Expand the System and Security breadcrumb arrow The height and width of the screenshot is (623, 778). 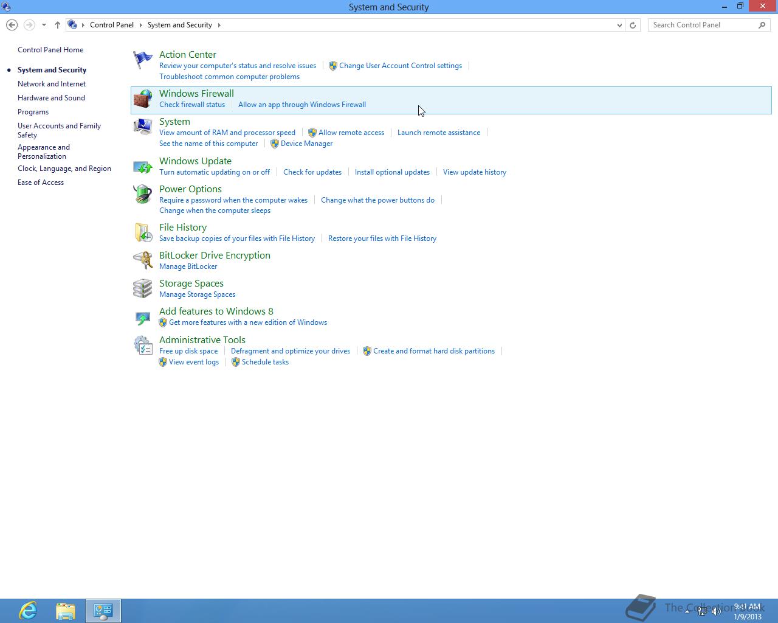coord(219,25)
